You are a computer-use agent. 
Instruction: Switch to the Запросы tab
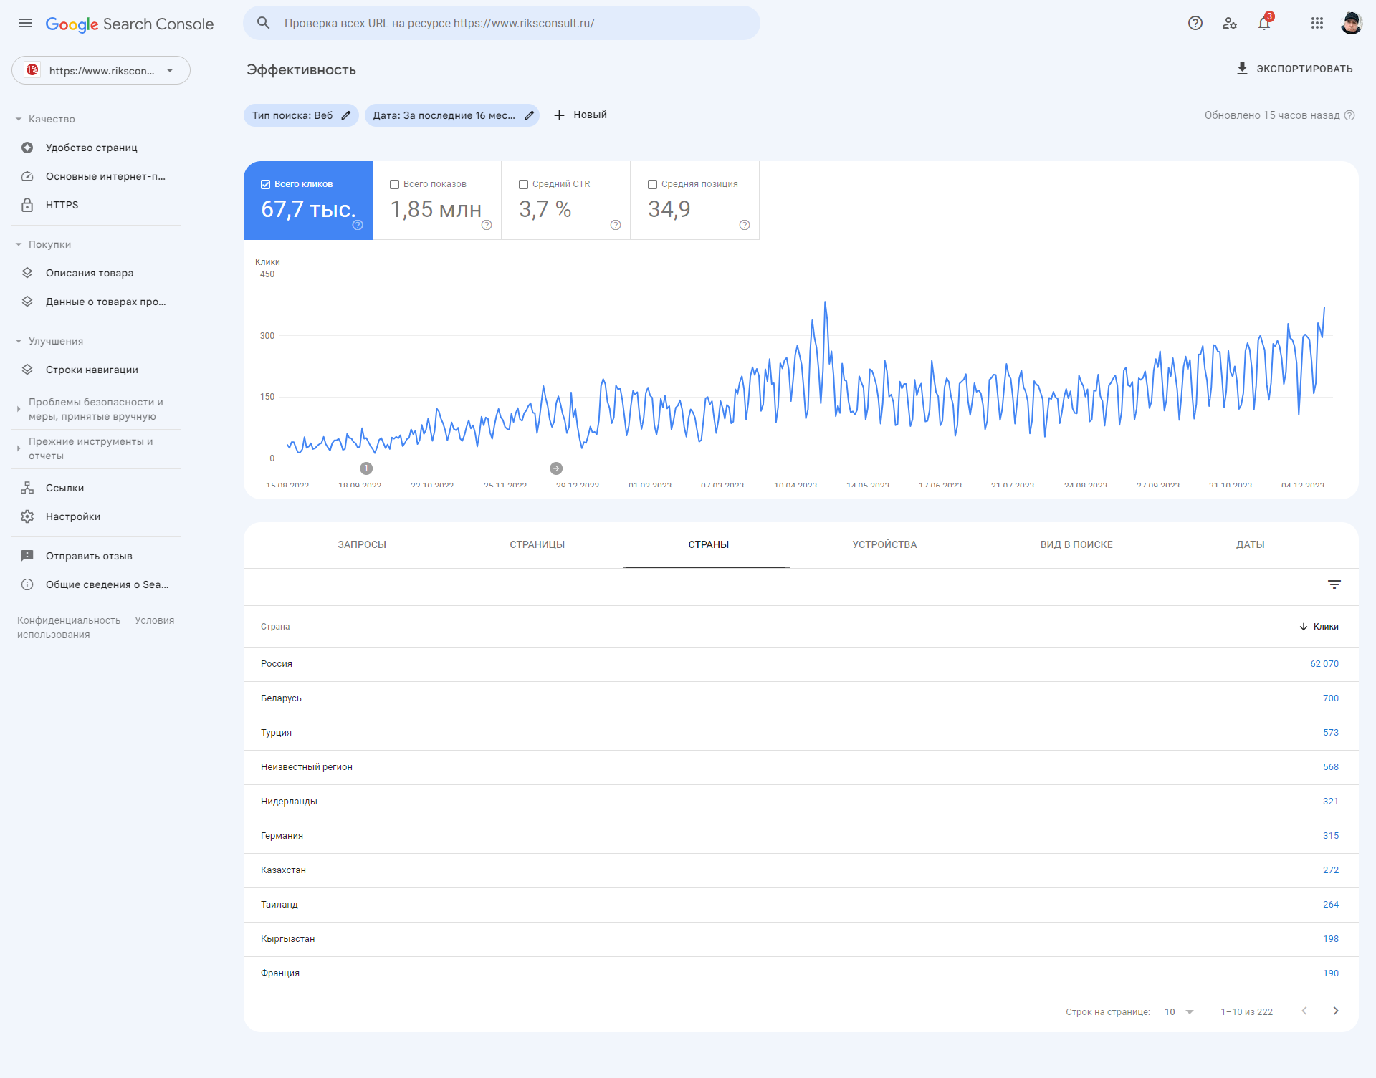(362, 544)
